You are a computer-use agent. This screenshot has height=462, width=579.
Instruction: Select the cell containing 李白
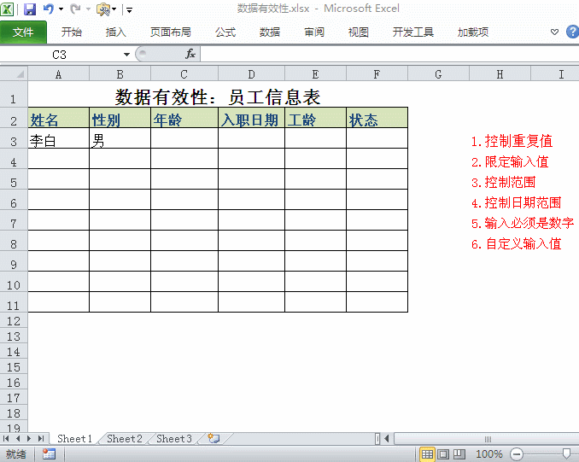[58, 138]
